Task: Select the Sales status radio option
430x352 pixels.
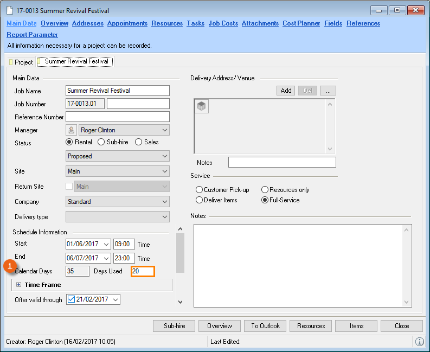Action: 138,142
